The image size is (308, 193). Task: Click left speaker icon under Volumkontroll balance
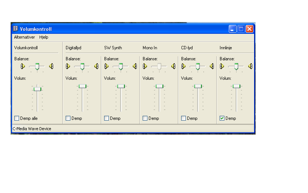(x=23, y=66)
